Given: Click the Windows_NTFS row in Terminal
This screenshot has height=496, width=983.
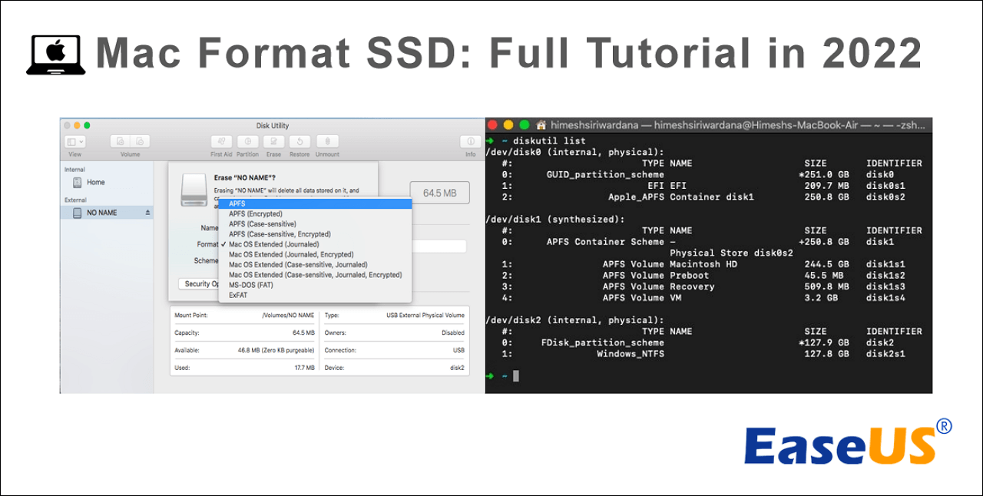Looking at the screenshot, I should [703, 354].
